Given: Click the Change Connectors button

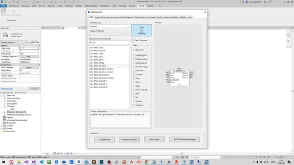Looking at the screenshot, I should pyautogui.click(x=129, y=139).
